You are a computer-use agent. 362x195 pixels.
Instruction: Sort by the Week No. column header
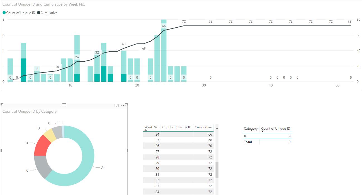[152, 127]
